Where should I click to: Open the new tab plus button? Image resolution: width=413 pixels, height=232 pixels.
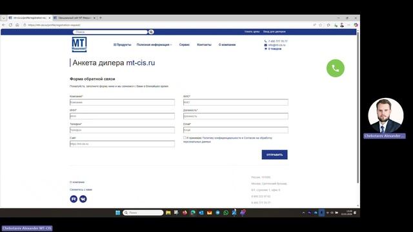(x=101, y=18)
